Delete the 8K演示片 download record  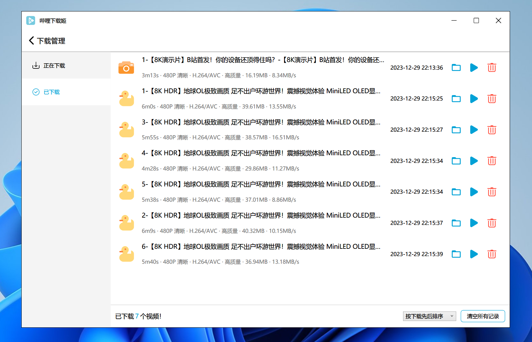pyautogui.click(x=492, y=67)
